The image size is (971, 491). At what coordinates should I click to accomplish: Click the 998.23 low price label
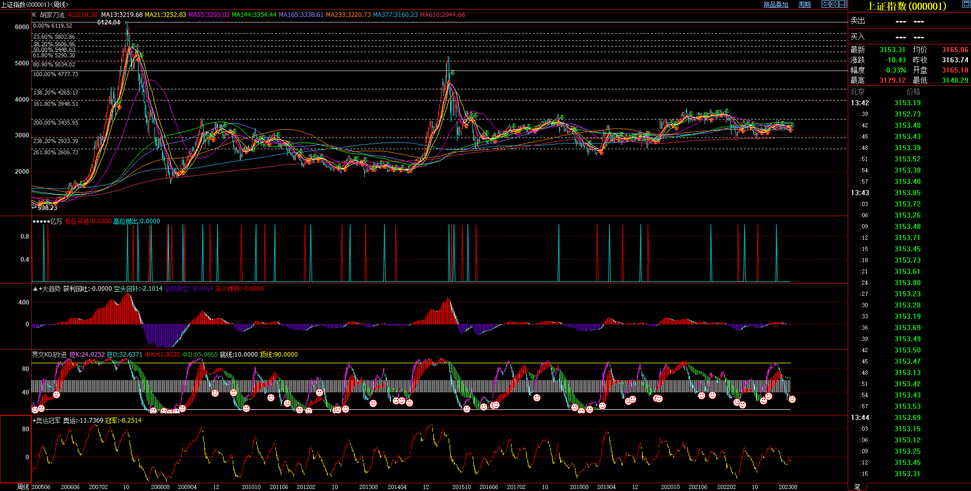click(47, 208)
